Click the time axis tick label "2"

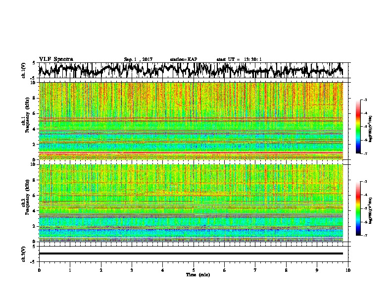pyautogui.click(x=101, y=270)
